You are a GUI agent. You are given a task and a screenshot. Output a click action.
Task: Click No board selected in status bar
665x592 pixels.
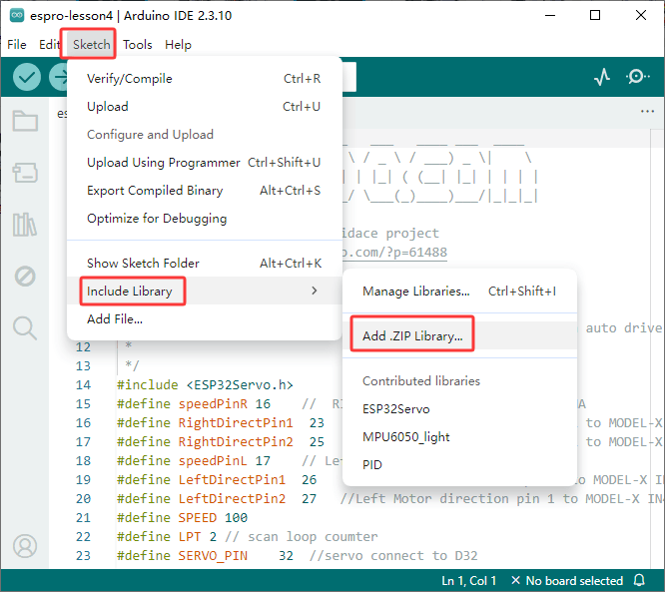[567, 581]
